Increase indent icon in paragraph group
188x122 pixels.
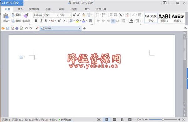(x=115, y=15)
